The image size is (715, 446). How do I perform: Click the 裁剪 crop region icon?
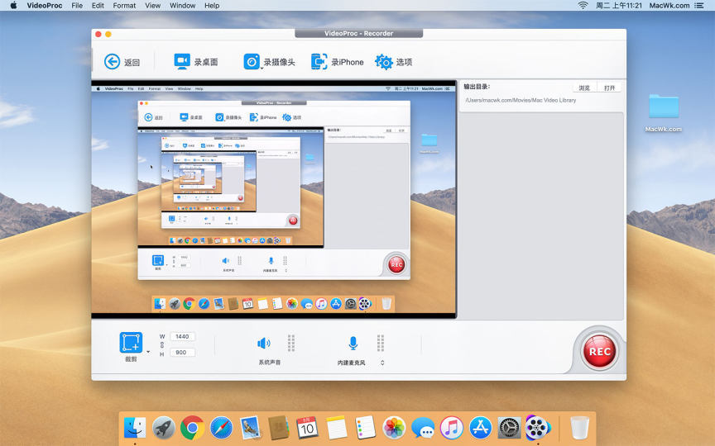[131, 343]
